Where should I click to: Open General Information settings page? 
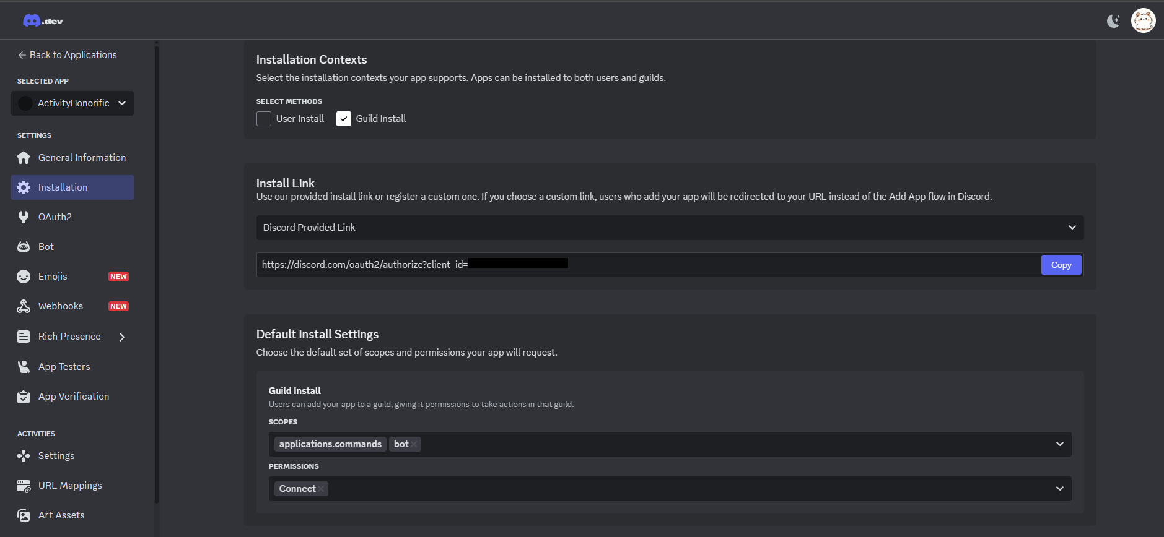tap(82, 158)
